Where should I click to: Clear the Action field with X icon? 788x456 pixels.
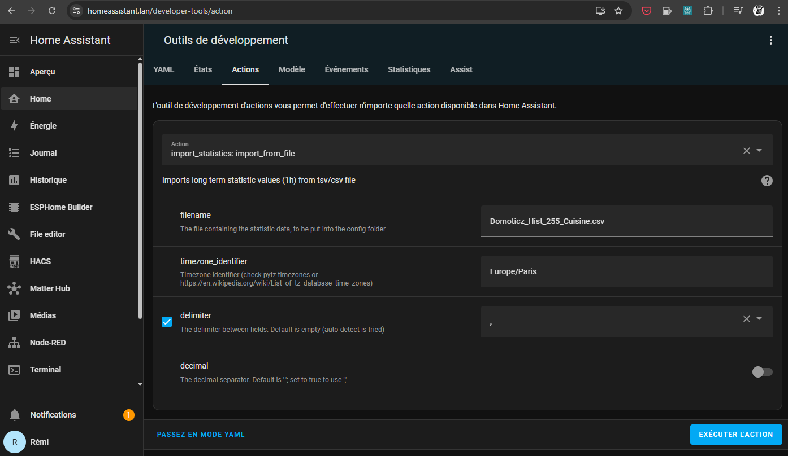(x=746, y=150)
